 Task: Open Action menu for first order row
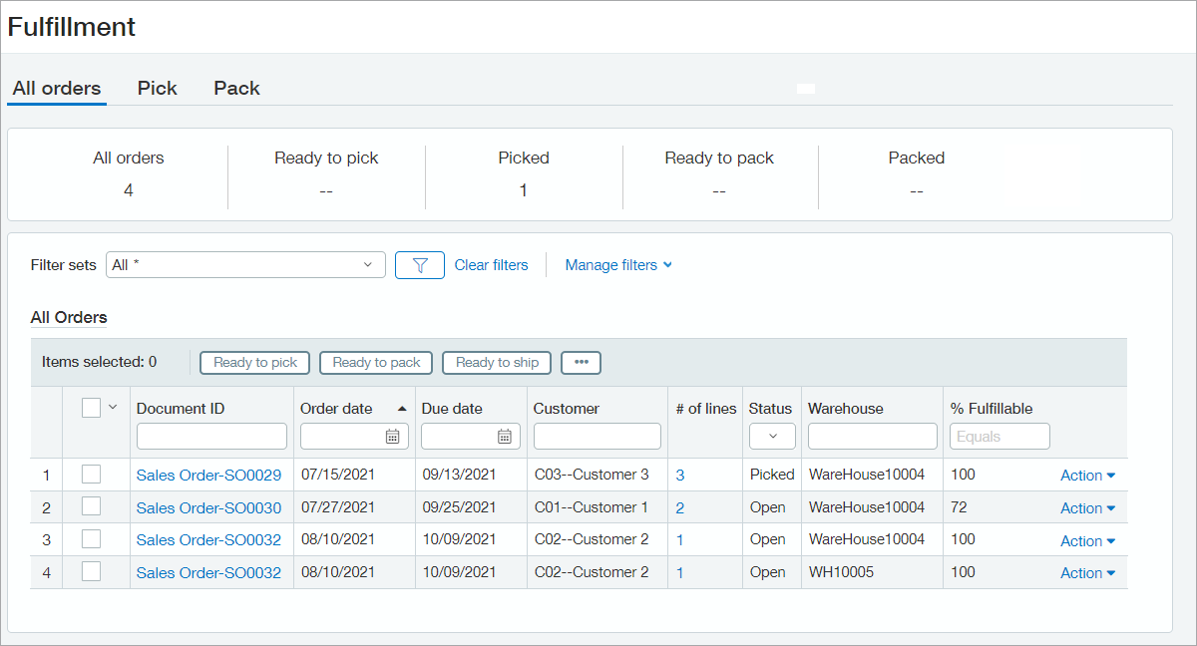[1087, 476]
